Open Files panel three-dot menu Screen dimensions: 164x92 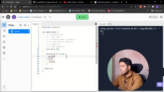28,25
